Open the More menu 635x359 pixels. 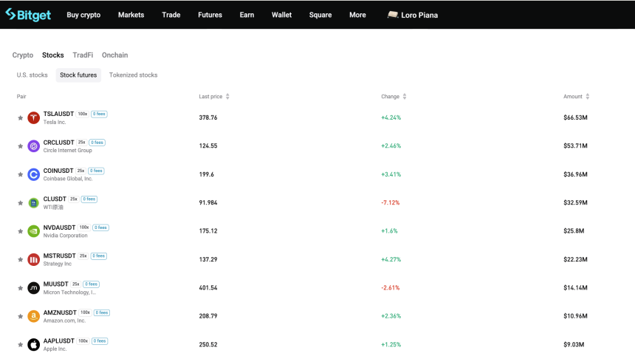357,15
